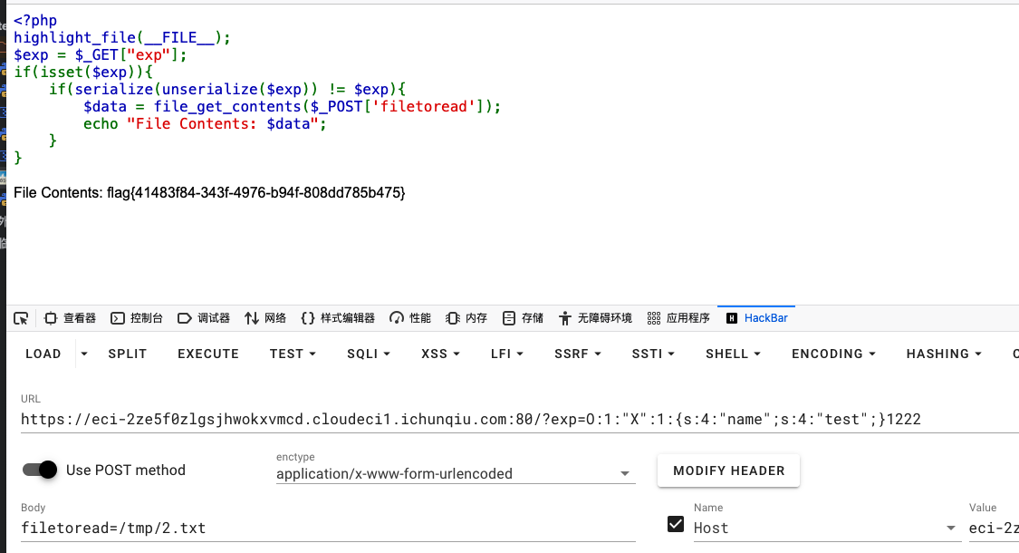Open the Network (网络) panel
Screen dimensions: 1019x553
point(265,318)
